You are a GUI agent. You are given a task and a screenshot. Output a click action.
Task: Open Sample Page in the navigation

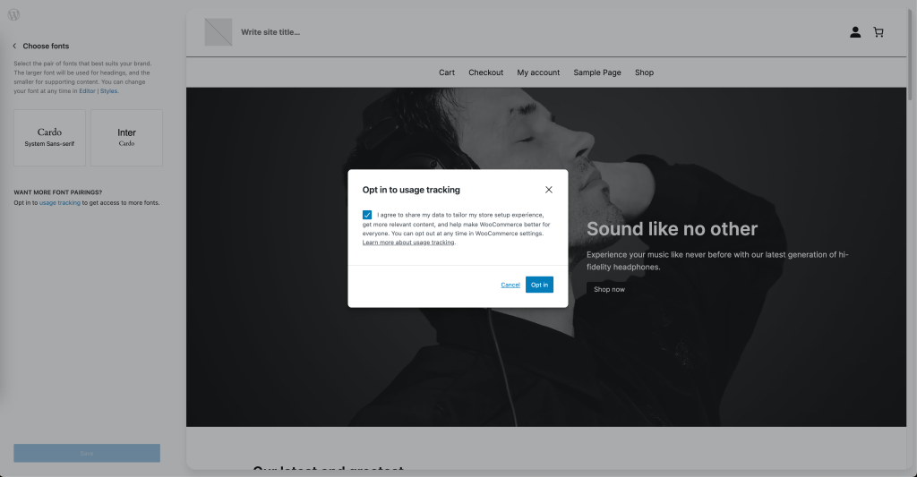coord(596,72)
